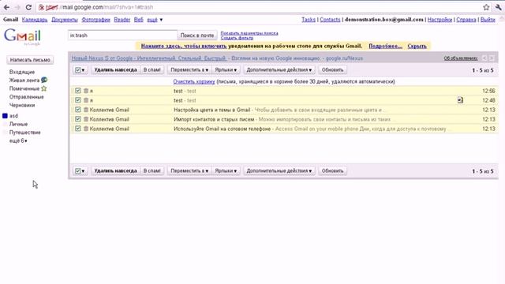Click the Написать письмо button
Screen dimensions: 505x284
click(30, 60)
